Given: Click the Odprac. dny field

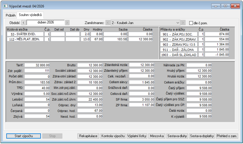Looking at the screenshot, I should coord(90,105).
